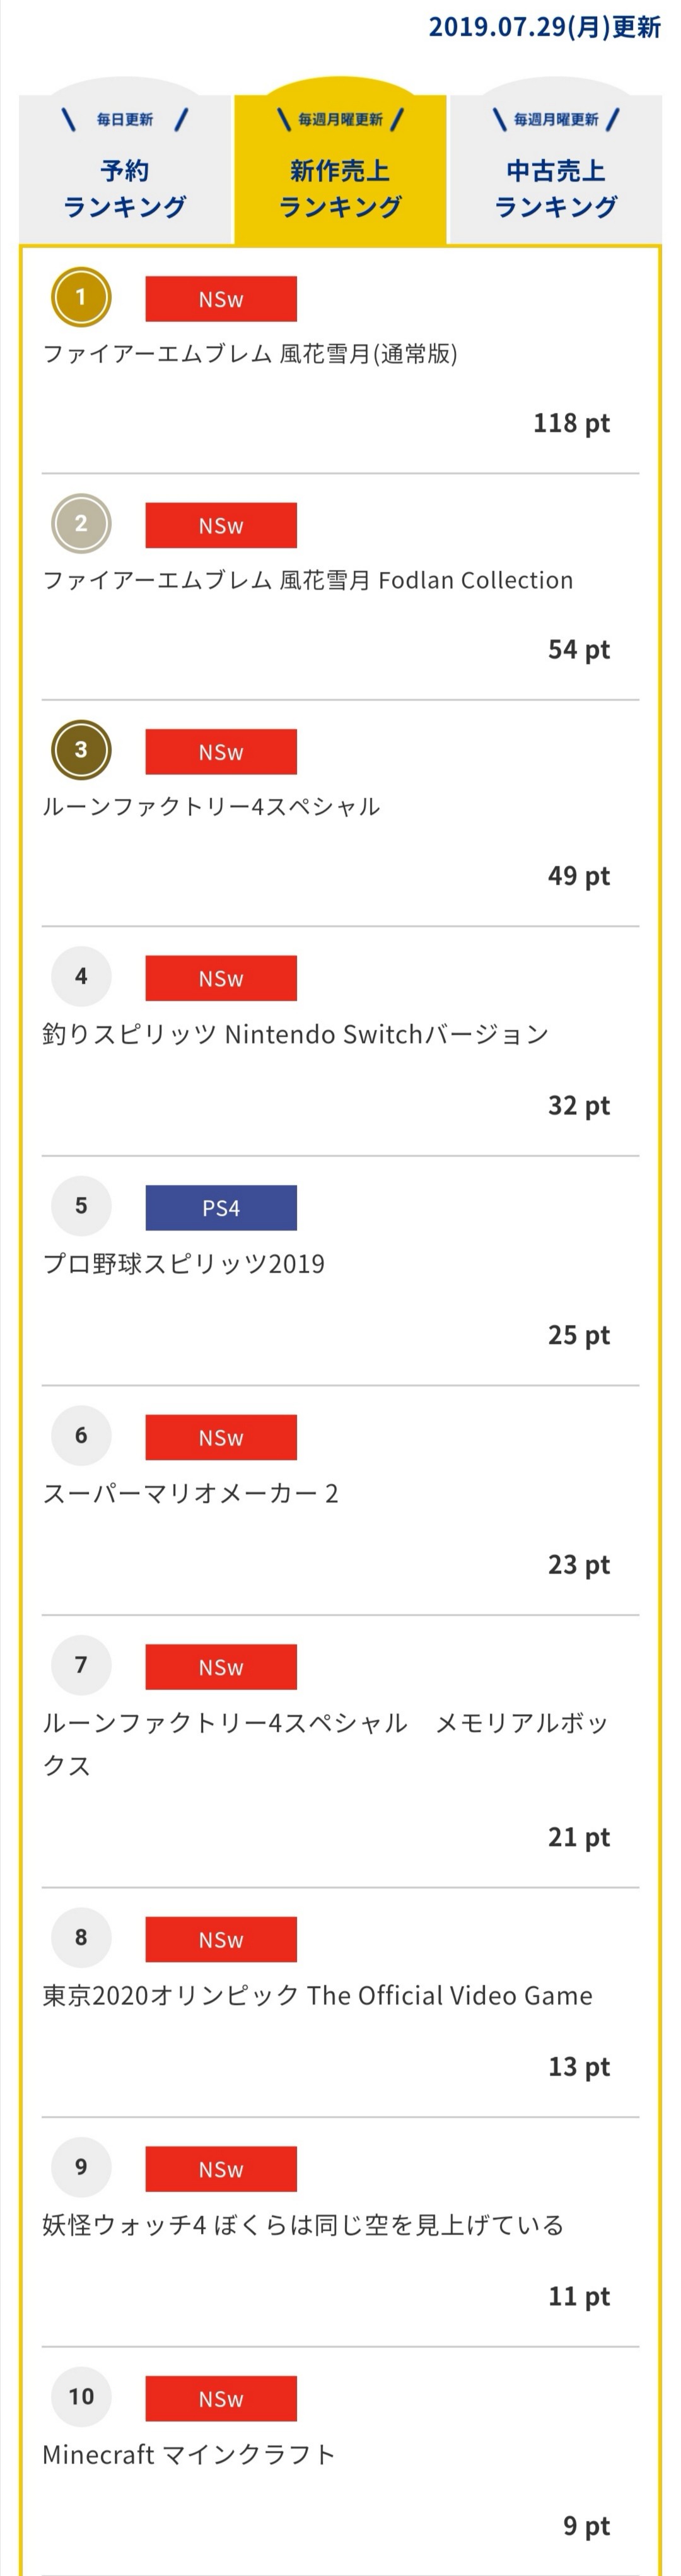Image resolution: width=681 pixels, height=2576 pixels.
Task: Click the NSw badge beside rank 6
Action: click(x=221, y=1437)
